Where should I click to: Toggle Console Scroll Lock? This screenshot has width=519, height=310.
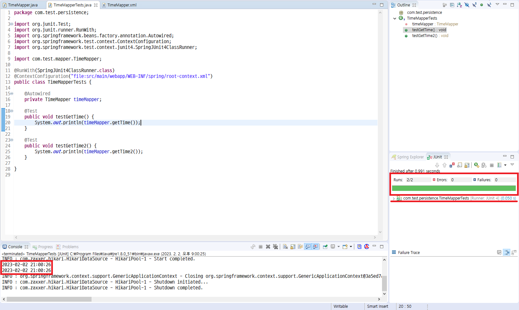(x=293, y=247)
